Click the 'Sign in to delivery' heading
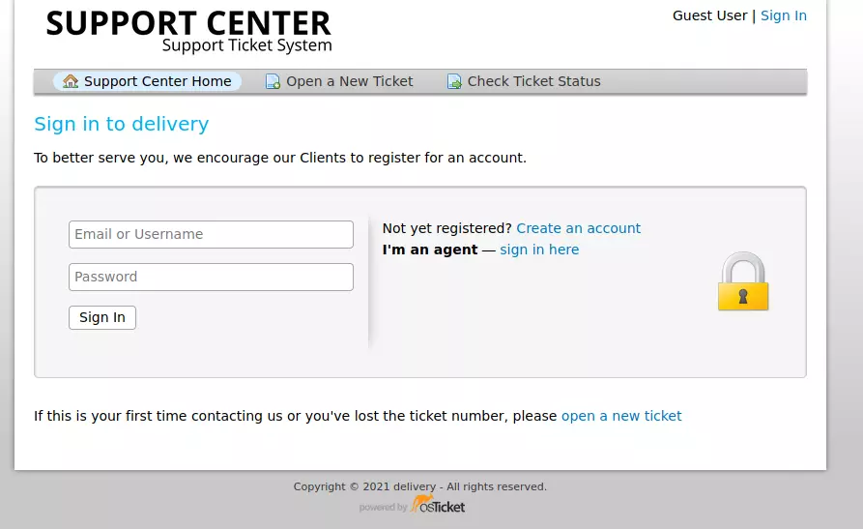 point(121,124)
